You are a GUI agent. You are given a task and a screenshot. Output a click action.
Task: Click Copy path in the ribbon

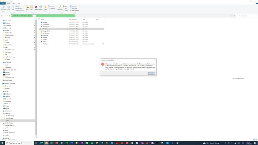point(19,8)
